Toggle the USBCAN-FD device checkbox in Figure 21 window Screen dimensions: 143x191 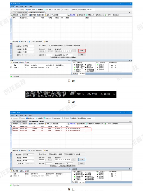coord(11,176)
